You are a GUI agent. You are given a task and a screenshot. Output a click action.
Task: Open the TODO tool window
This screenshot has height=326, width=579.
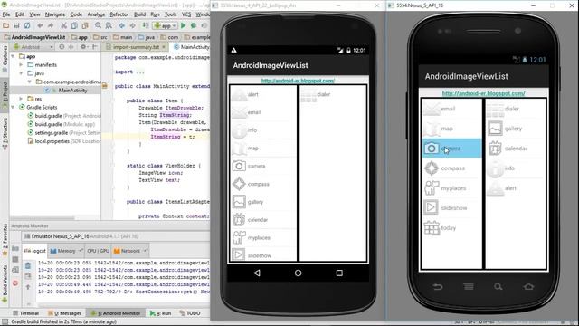tap(190, 313)
